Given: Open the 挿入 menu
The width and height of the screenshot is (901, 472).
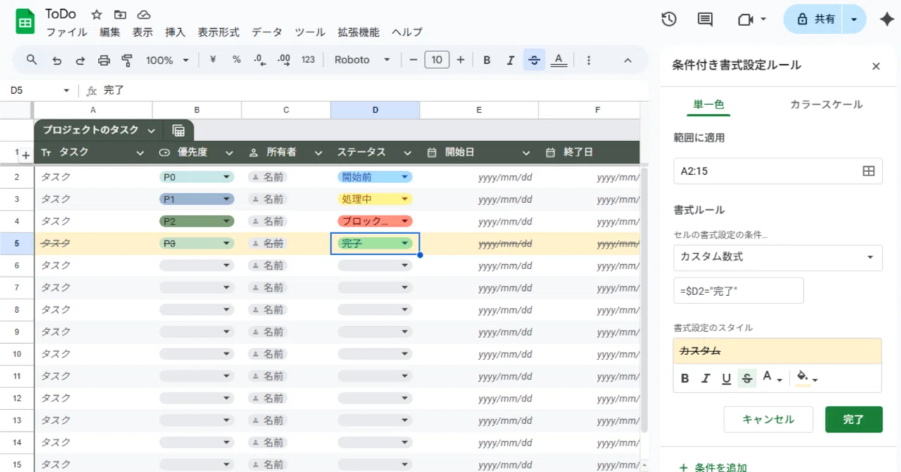Looking at the screenshot, I should tap(175, 32).
